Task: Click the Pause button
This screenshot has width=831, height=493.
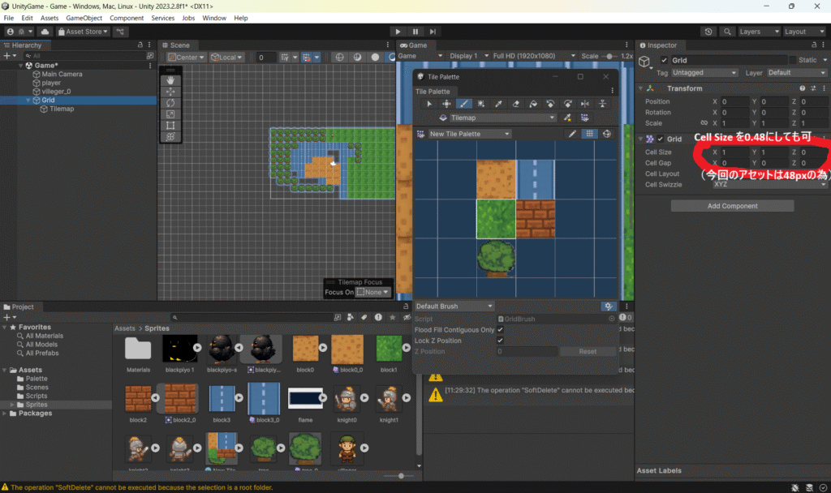Action: [x=415, y=32]
